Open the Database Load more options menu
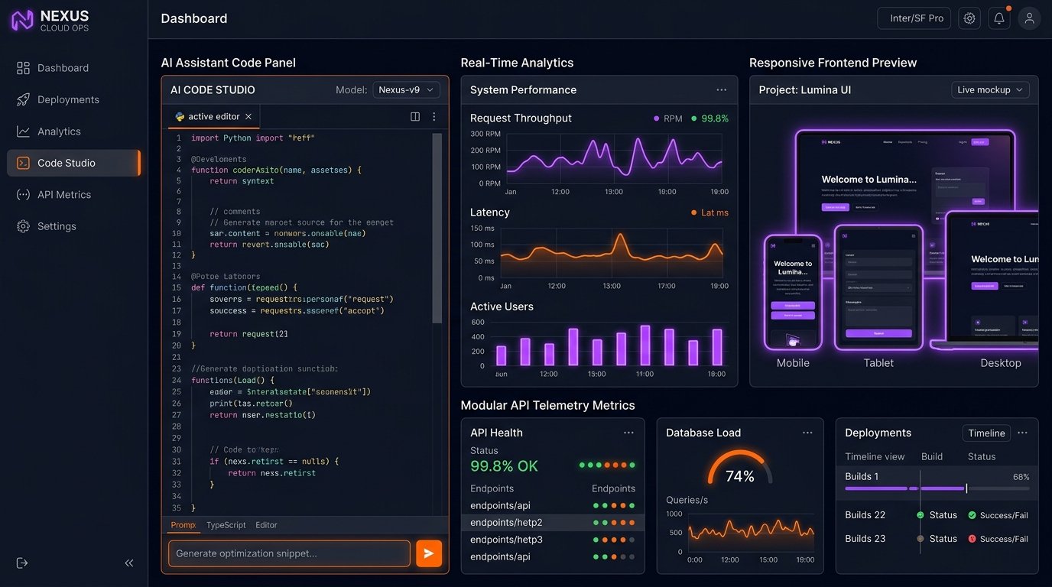 pyautogui.click(x=807, y=433)
